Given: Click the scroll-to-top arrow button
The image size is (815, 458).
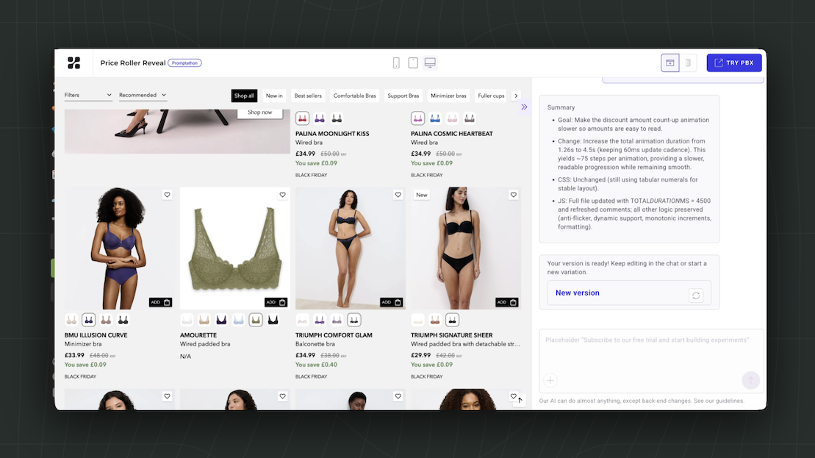Looking at the screenshot, I should click(x=520, y=400).
